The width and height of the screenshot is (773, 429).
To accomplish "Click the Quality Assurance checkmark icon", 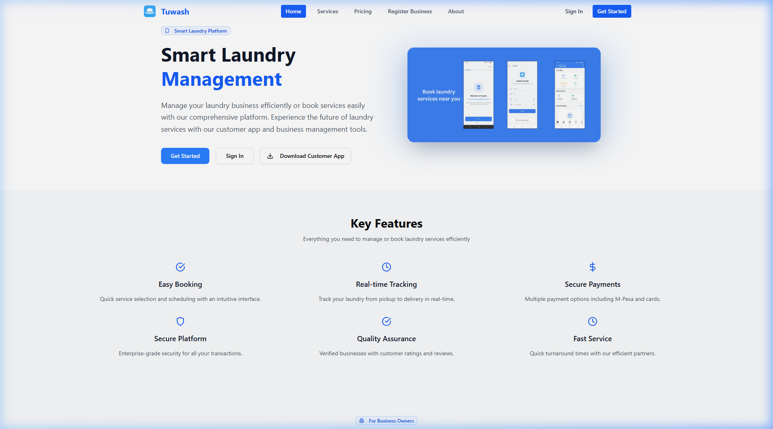I will (x=386, y=321).
